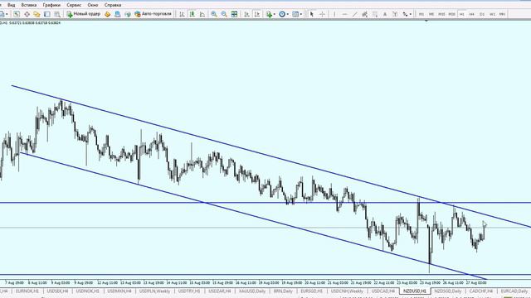
Task: Select the text label tool icon
Action: click(395, 14)
